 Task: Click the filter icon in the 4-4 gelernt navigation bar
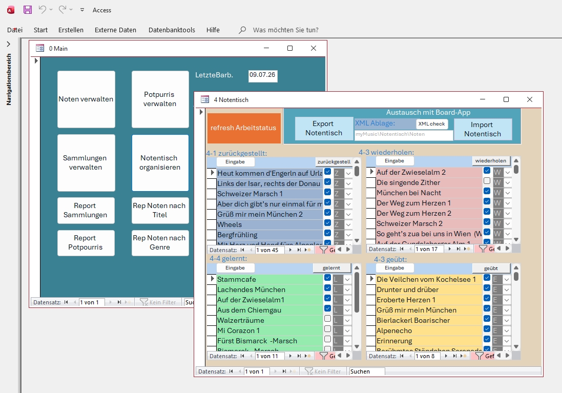tap(324, 356)
